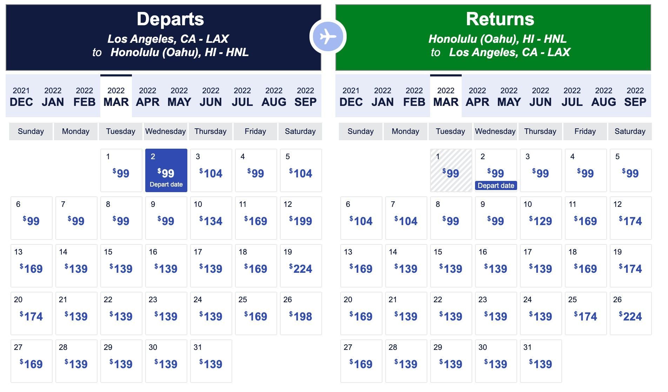
Task: Click selected March 2 departure date cell
Action: (166, 170)
